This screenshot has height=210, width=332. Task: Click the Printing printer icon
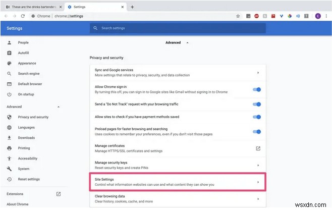9,148
